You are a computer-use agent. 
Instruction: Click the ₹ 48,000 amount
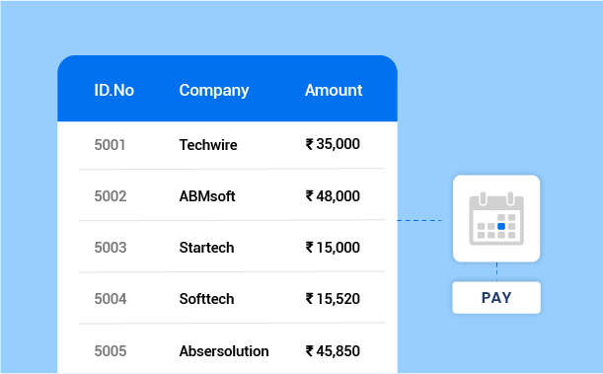[333, 196]
